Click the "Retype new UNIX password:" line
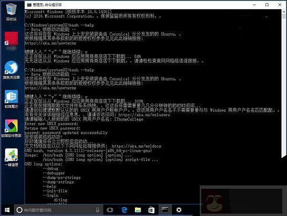 pos(52,128)
